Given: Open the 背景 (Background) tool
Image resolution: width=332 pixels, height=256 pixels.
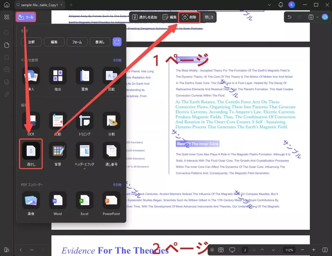Looking at the screenshot, I should [58, 154].
